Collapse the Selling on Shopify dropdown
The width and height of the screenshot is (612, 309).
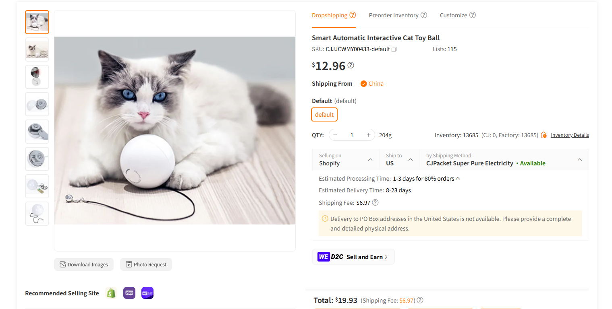tap(370, 159)
